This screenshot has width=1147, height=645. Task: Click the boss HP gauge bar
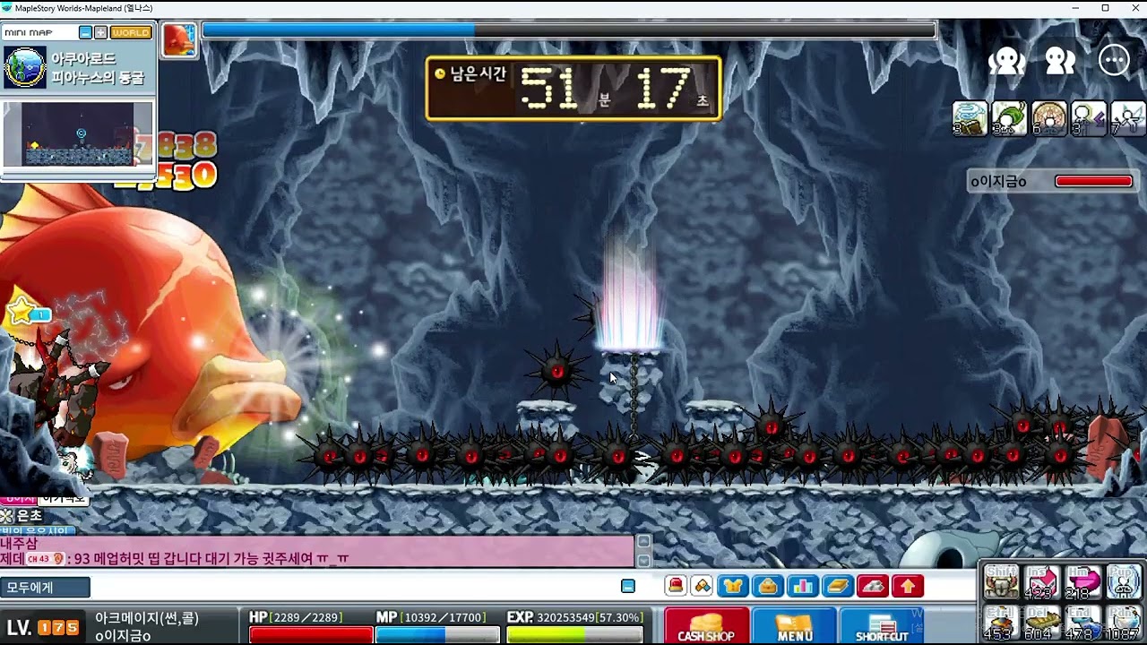569,30
